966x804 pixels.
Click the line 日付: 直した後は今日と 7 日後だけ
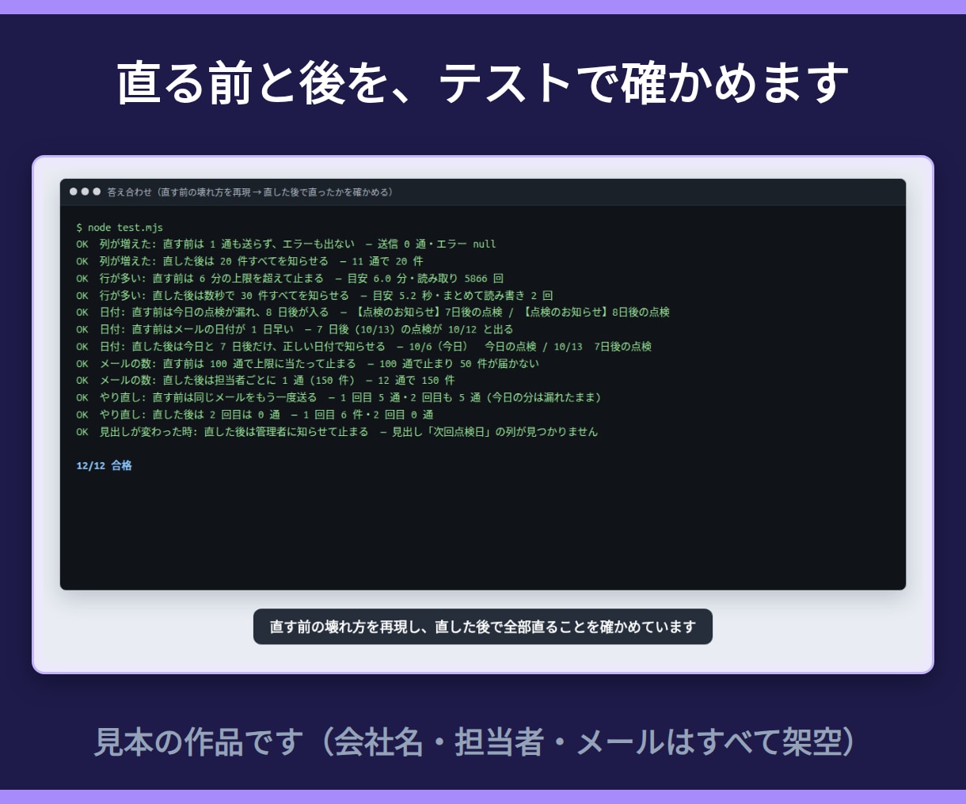click(364, 347)
